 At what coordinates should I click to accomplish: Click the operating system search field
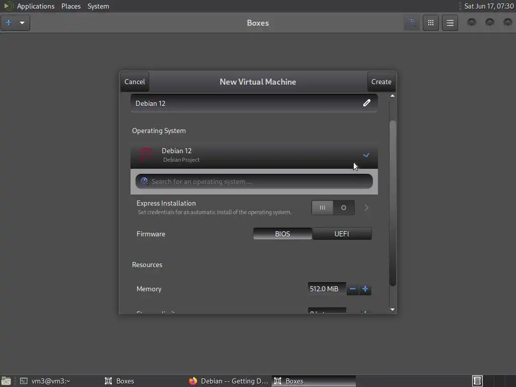tap(254, 181)
